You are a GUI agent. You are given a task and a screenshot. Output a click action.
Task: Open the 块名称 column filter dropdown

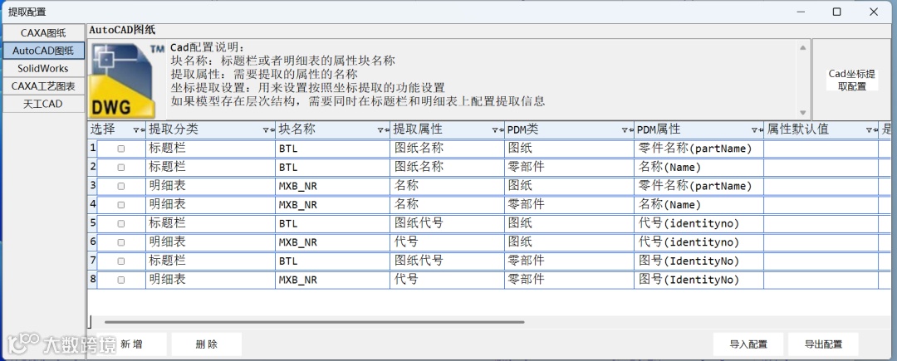(382, 130)
